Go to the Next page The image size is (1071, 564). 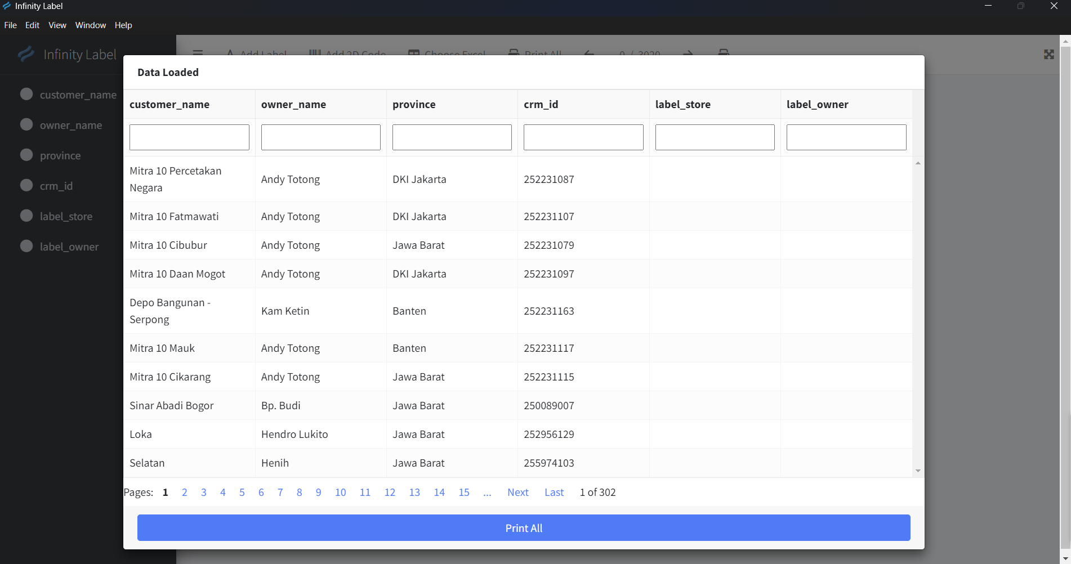click(x=518, y=493)
